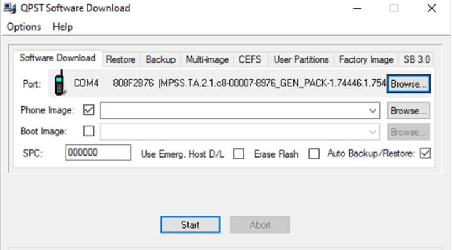The image size is (452, 250).
Task: Switch to the Restore tab
Action: 120,59
